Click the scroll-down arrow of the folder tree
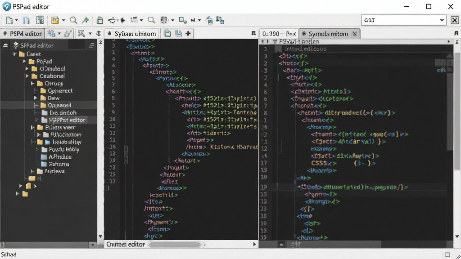This screenshot has width=461, height=259. point(100,236)
